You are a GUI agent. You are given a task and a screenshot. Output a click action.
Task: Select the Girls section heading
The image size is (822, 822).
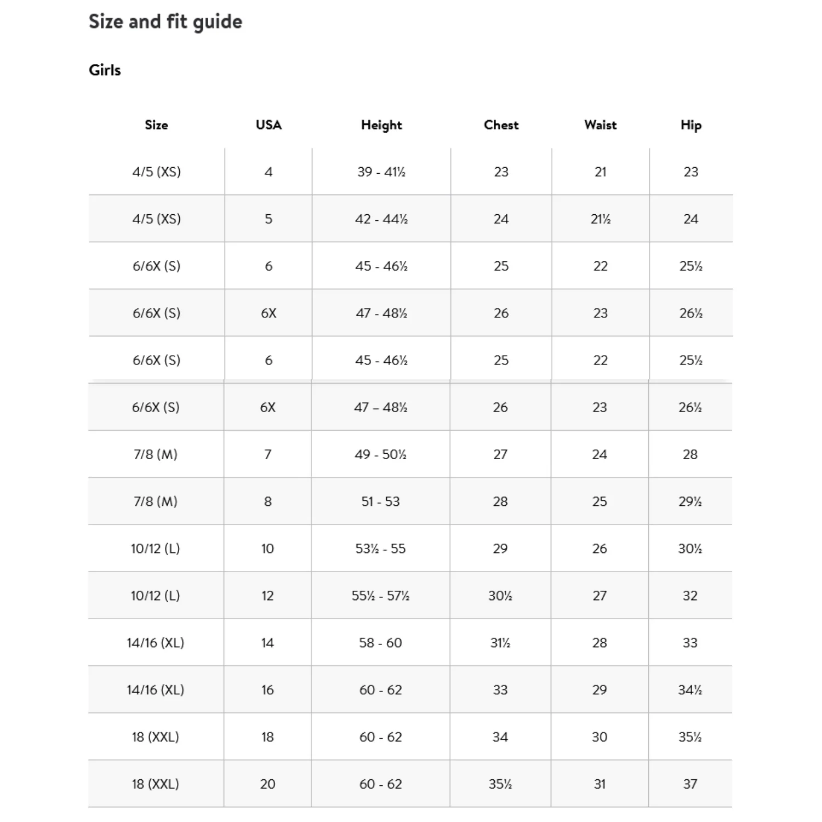[x=105, y=70]
